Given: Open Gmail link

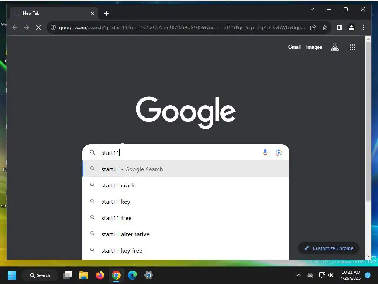Looking at the screenshot, I should pyautogui.click(x=294, y=47).
